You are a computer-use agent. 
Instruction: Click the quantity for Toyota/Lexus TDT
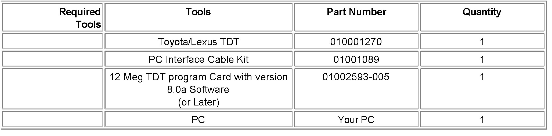point(482,42)
